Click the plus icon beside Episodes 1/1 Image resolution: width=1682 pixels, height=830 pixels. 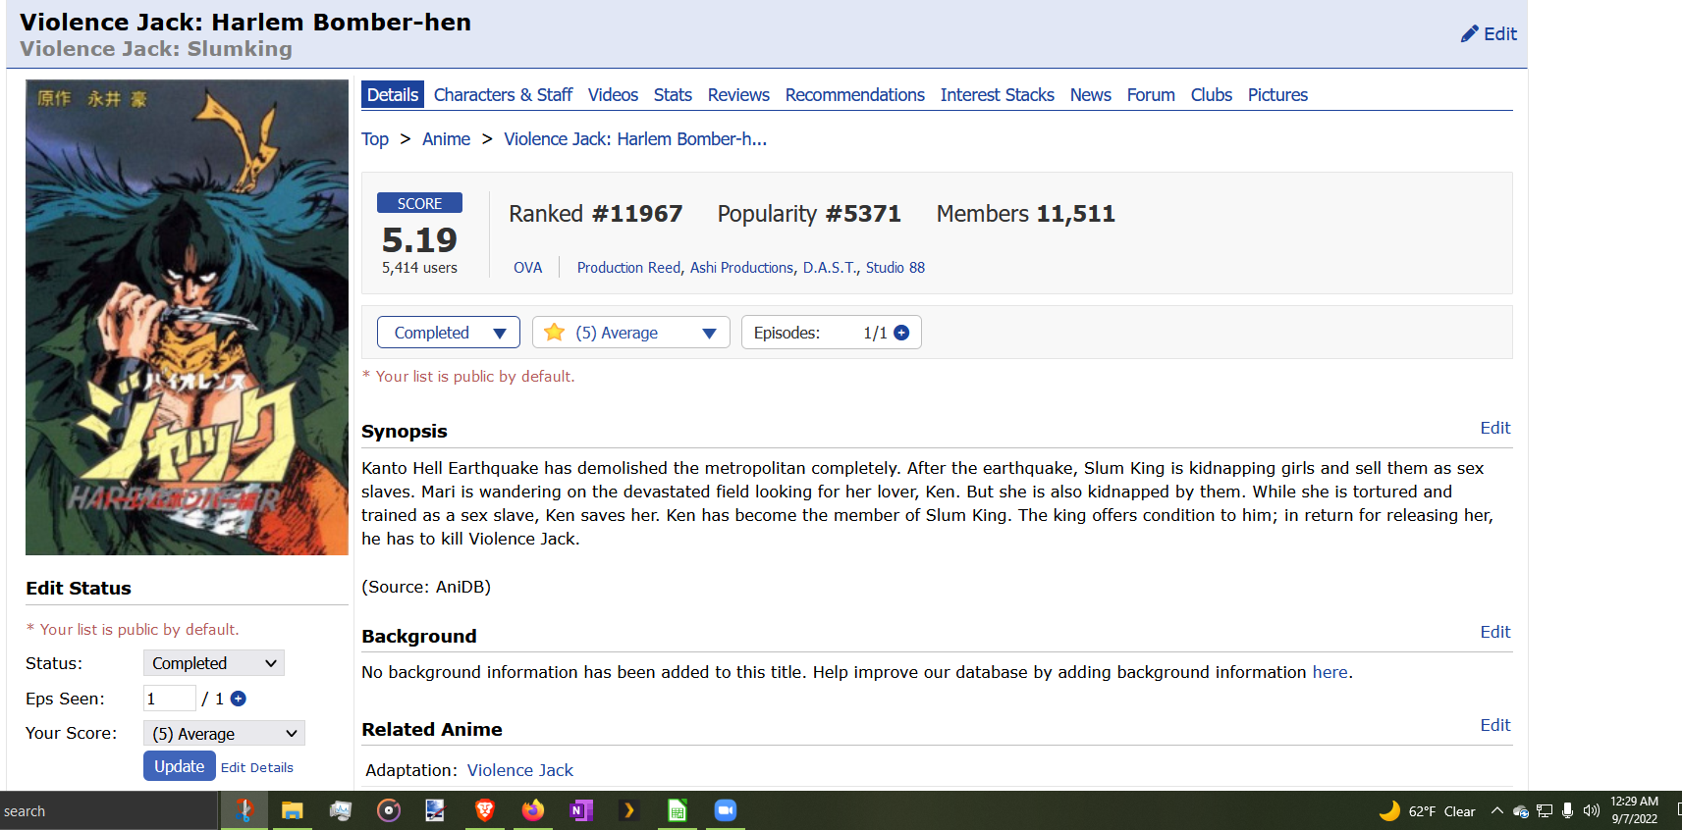(x=901, y=333)
